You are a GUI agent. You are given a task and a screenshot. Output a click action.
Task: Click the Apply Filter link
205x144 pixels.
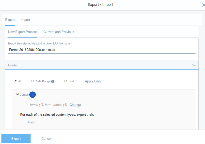click(93, 81)
